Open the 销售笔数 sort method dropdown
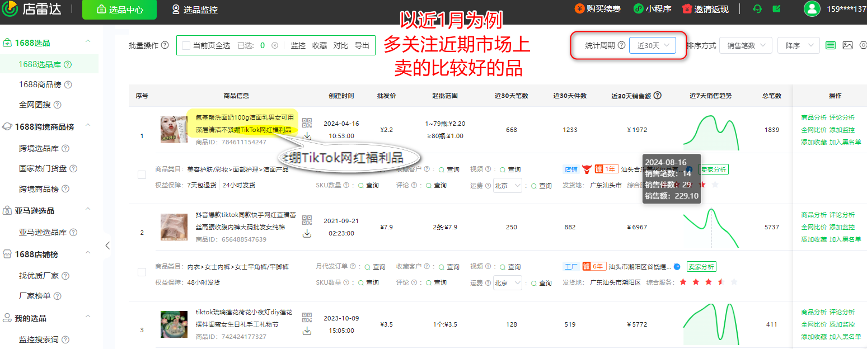867x349 pixels. (746, 45)
